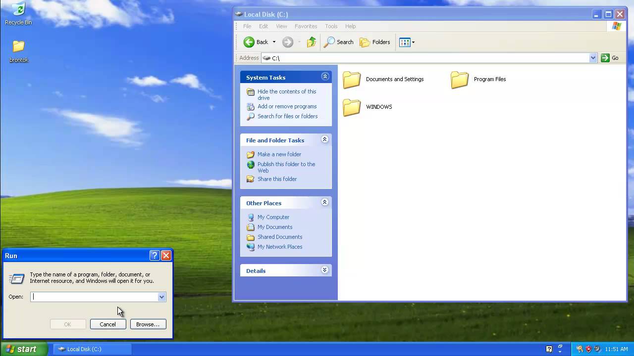Image resolution: width=634 pixels, height=356 pixels.
Task: Collapse the File and Folder Tasks panel
Action: (325, 139)
